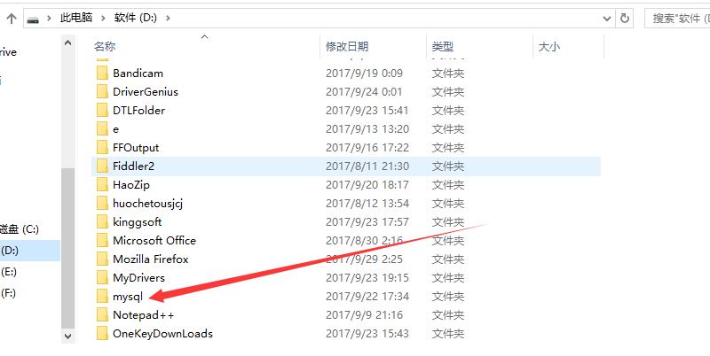Click date 2017/9/22 17:34 of mysql
This screenshot has height=356, width=710.
[367, 297]
